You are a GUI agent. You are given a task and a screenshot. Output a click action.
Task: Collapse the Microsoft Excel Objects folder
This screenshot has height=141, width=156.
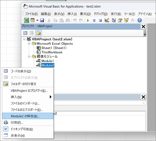29,44
